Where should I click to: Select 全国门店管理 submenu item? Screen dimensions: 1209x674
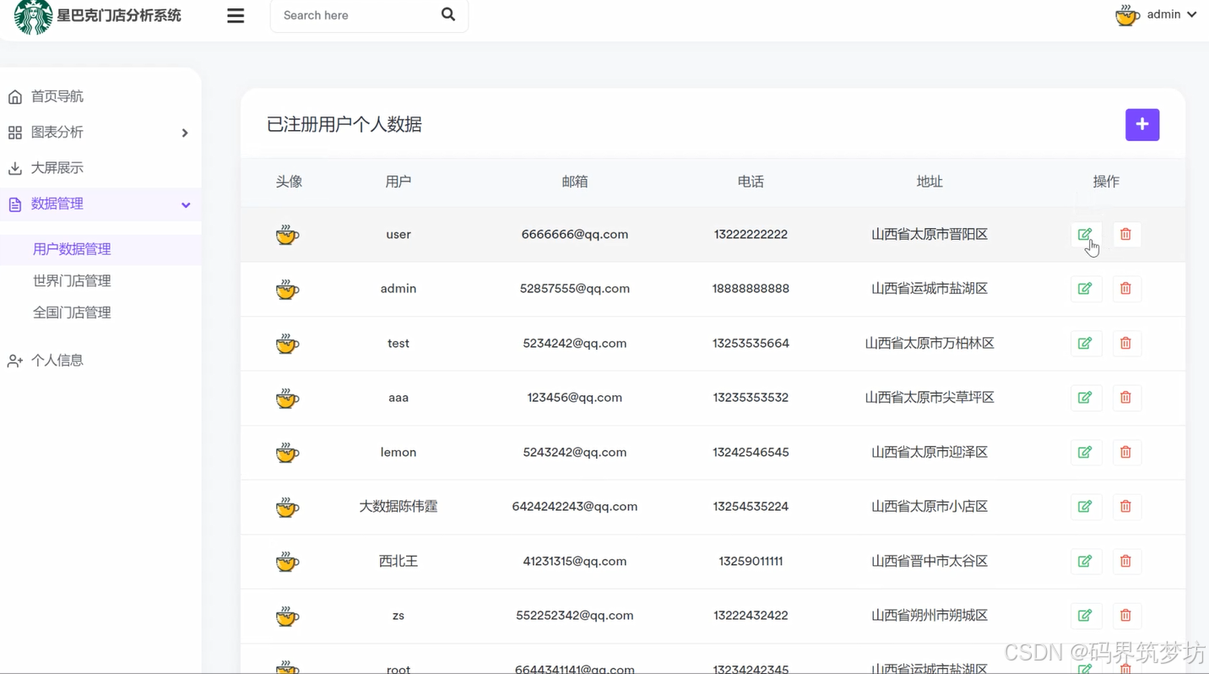click(72, 313)
